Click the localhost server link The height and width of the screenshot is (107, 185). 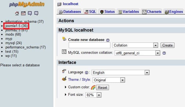[70, 4]
